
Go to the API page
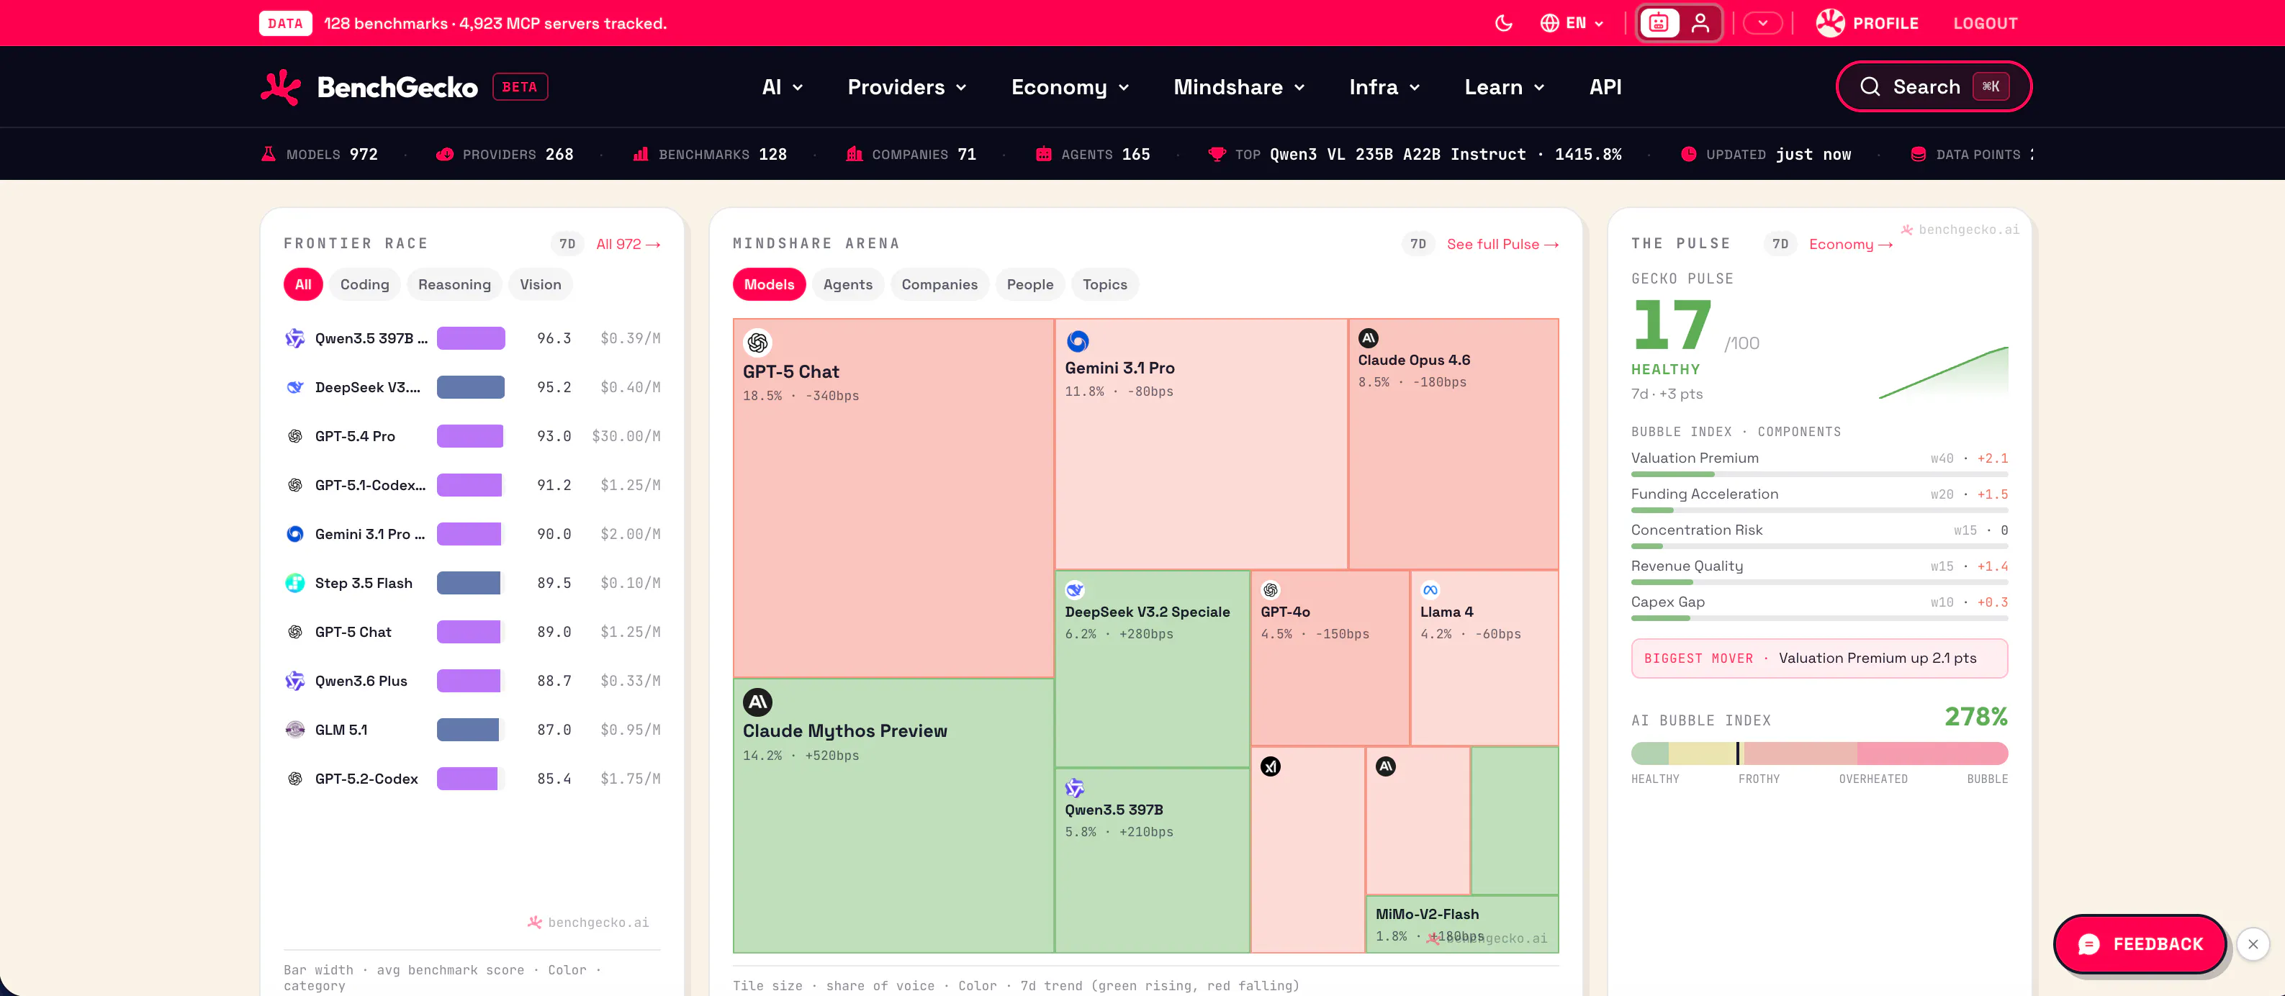(x=1605, y=87)
